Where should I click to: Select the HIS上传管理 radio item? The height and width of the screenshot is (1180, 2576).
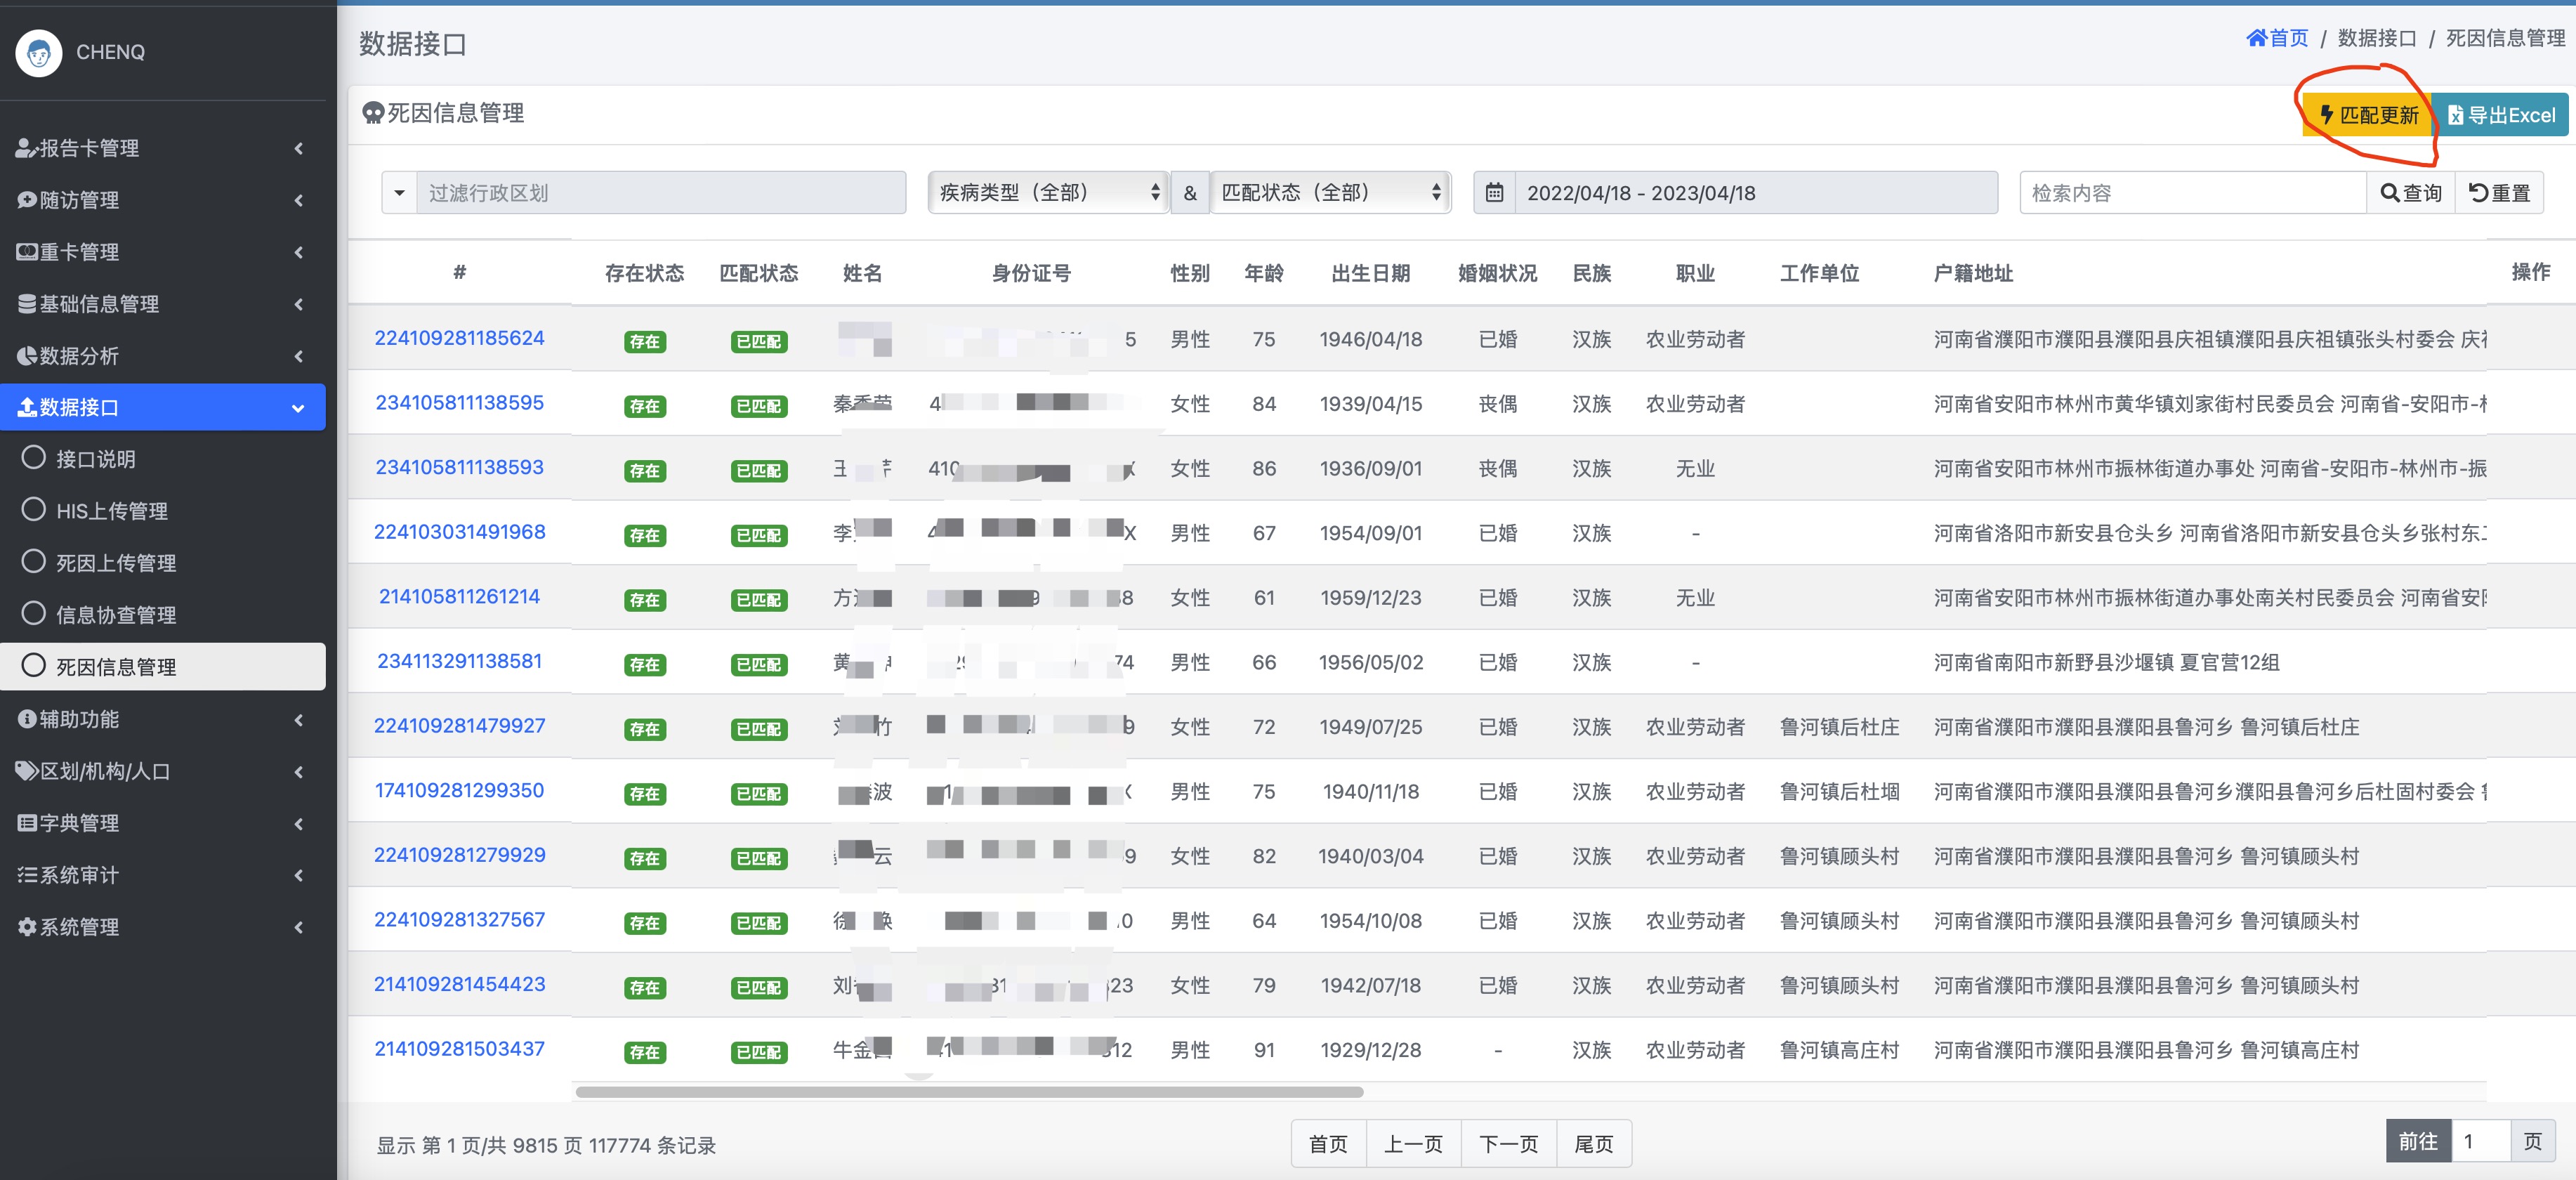(34, 510)
